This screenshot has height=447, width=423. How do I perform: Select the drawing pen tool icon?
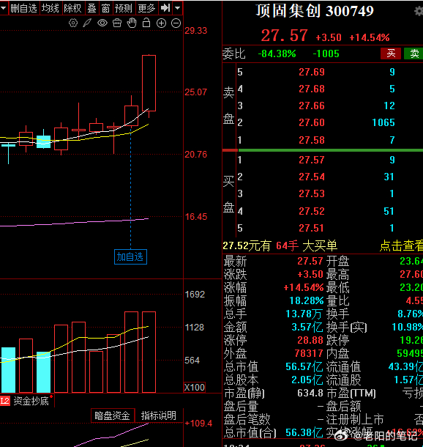pos(87,23)
